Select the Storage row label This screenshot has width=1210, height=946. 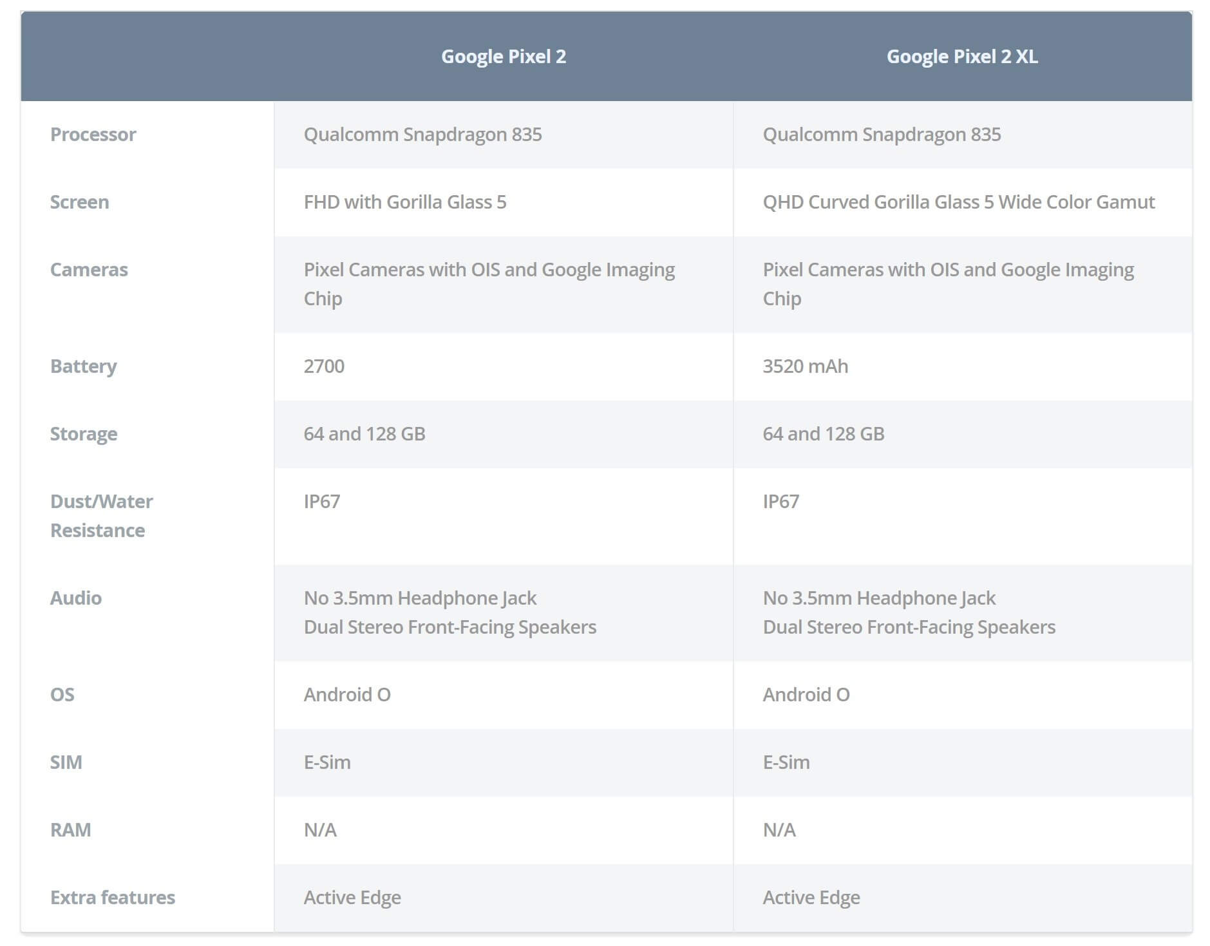click(84, 434)
